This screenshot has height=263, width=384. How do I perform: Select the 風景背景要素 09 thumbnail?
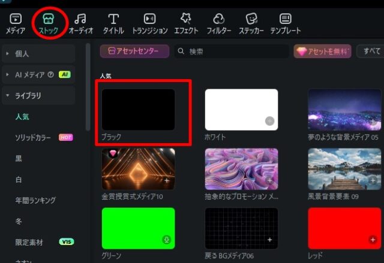(344, 169)
